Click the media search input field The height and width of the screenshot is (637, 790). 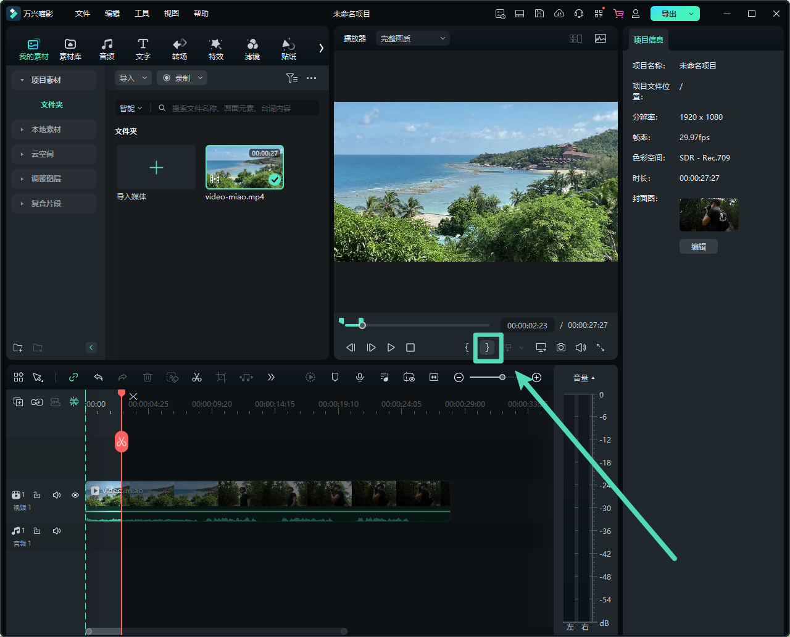click(237, 108)
